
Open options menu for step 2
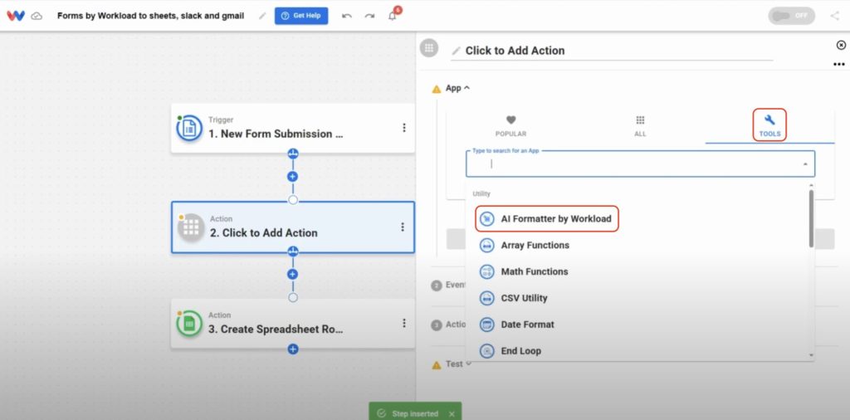click(x=403, y=227)
